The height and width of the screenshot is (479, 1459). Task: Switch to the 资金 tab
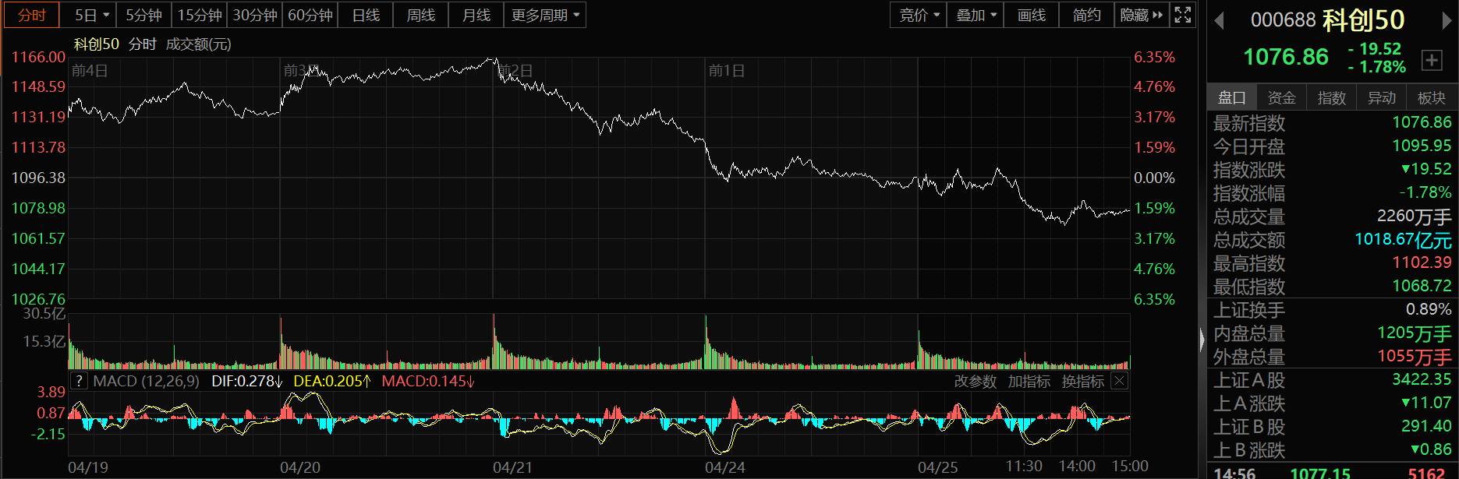[x=1281, y=97]
